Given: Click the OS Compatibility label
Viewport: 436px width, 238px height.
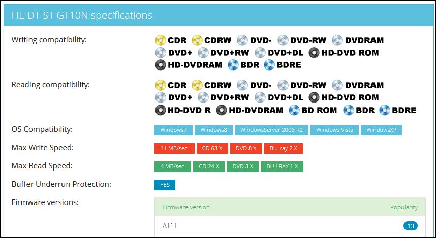Looking at the screenshot, I should coord(42,129).
